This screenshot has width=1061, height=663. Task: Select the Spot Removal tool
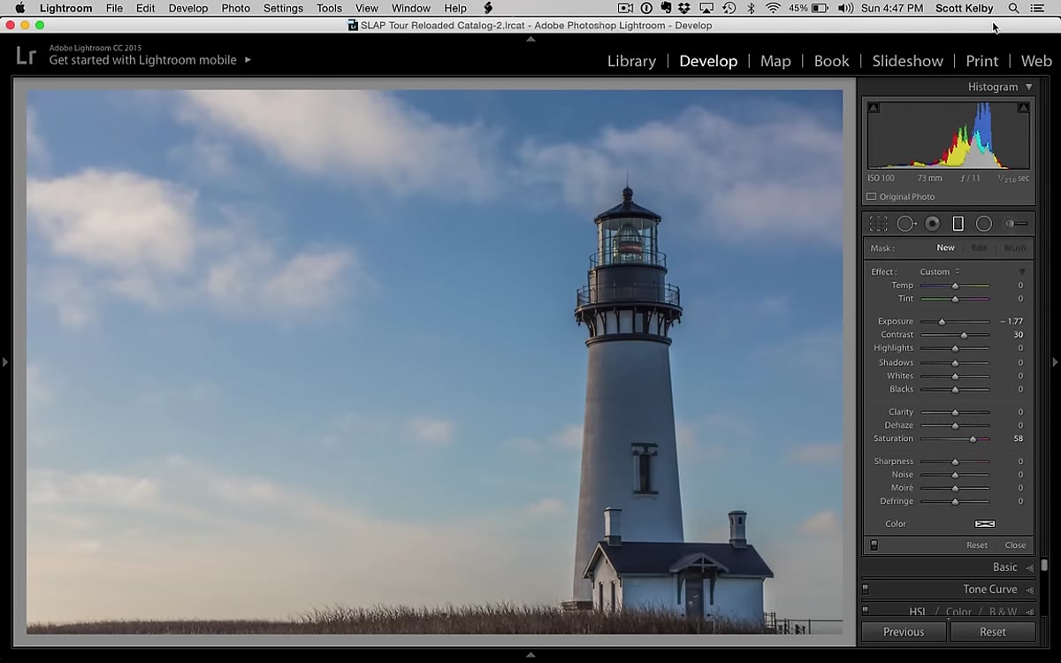pos(906,224)
